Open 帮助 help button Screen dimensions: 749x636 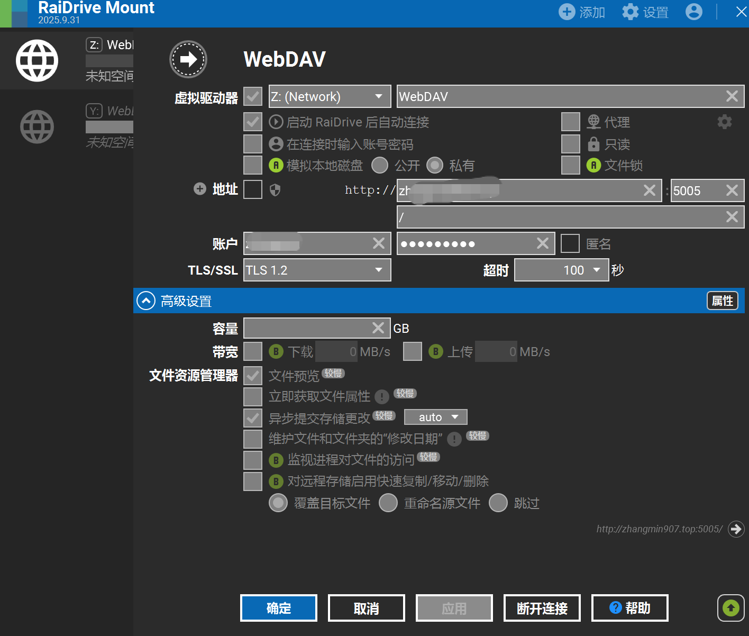(x=630, y=608)
